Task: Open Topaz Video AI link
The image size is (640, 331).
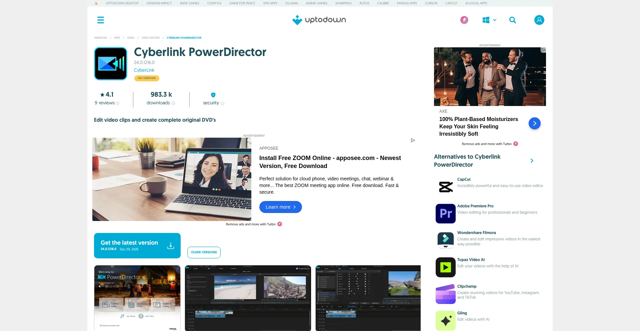Action: [471, 260]
